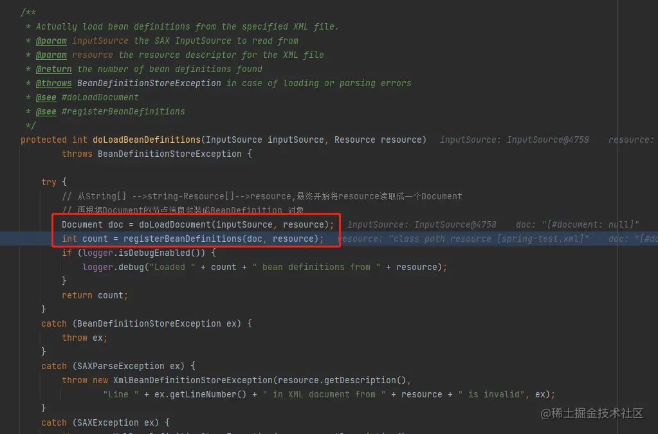Click the @see #registerBeanDefinitions reference

[111, 111]
